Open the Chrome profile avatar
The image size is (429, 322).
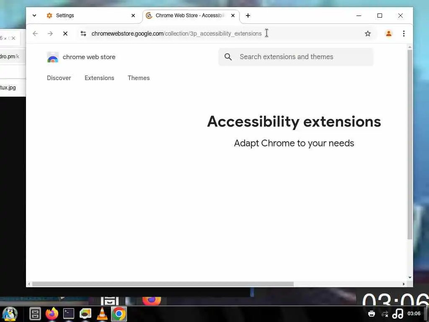coord(388,34)
